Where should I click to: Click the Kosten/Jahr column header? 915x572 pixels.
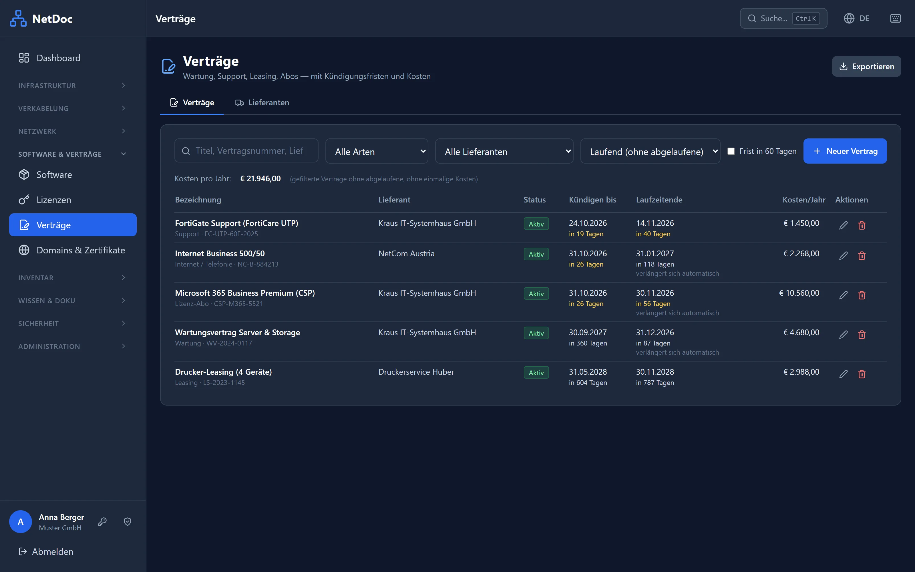pyautogui.click(x=804, y=200)
